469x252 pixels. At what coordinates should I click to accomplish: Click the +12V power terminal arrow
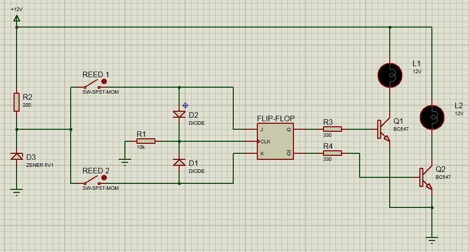pos(17,19)
